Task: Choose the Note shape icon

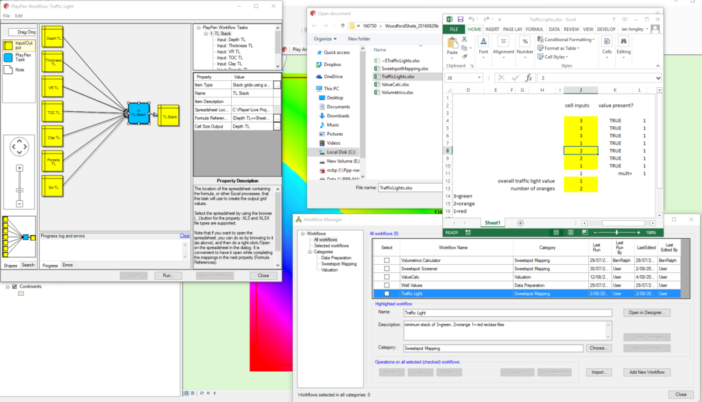Action: pos(9,70)
